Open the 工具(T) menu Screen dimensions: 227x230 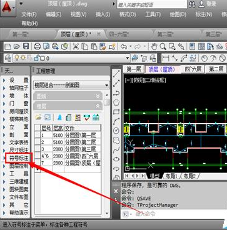(153, 14)
